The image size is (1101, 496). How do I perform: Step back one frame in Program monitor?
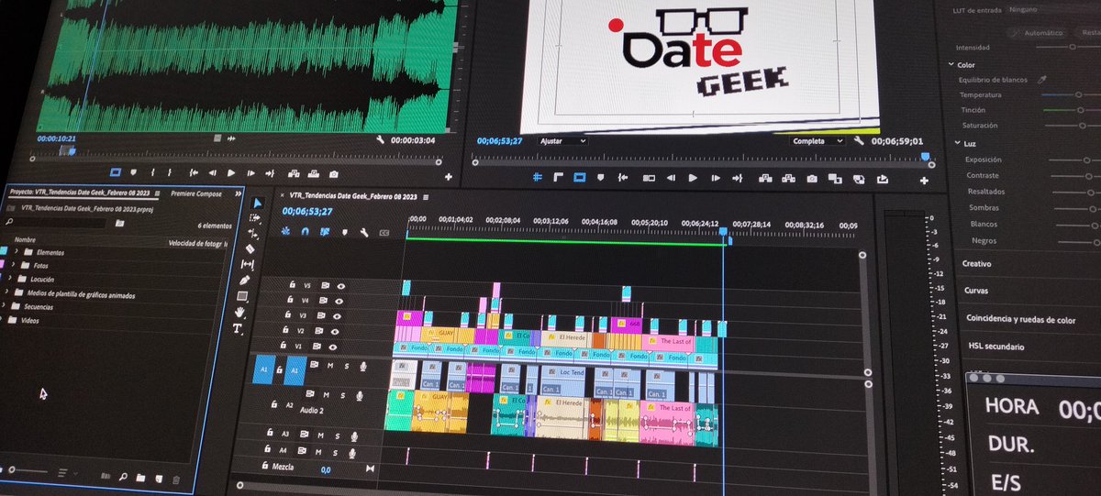click(x=672, y=178)
